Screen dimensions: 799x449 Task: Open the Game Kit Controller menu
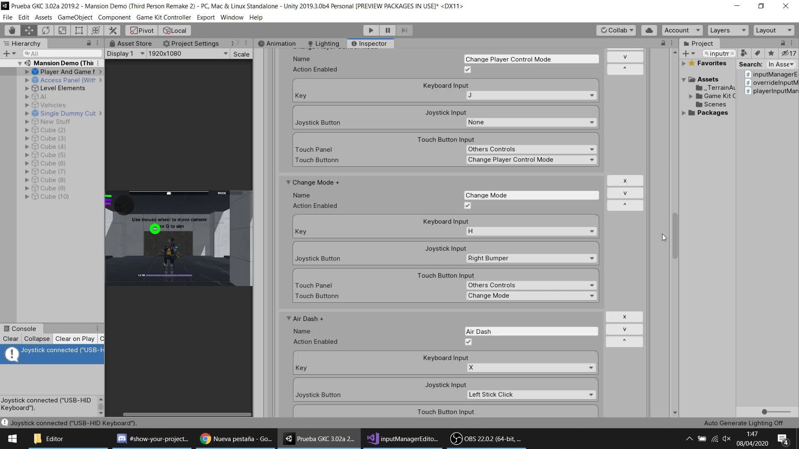tap(163, 17)
